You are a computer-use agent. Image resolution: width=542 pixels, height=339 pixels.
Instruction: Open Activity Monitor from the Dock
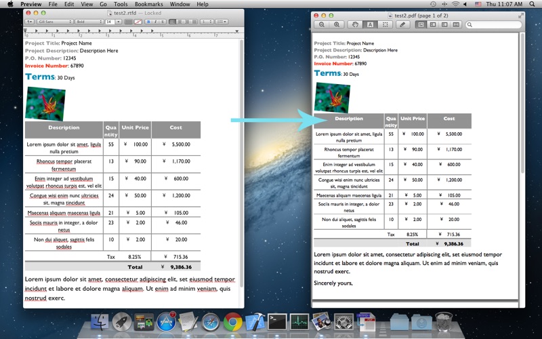(299, 321)
